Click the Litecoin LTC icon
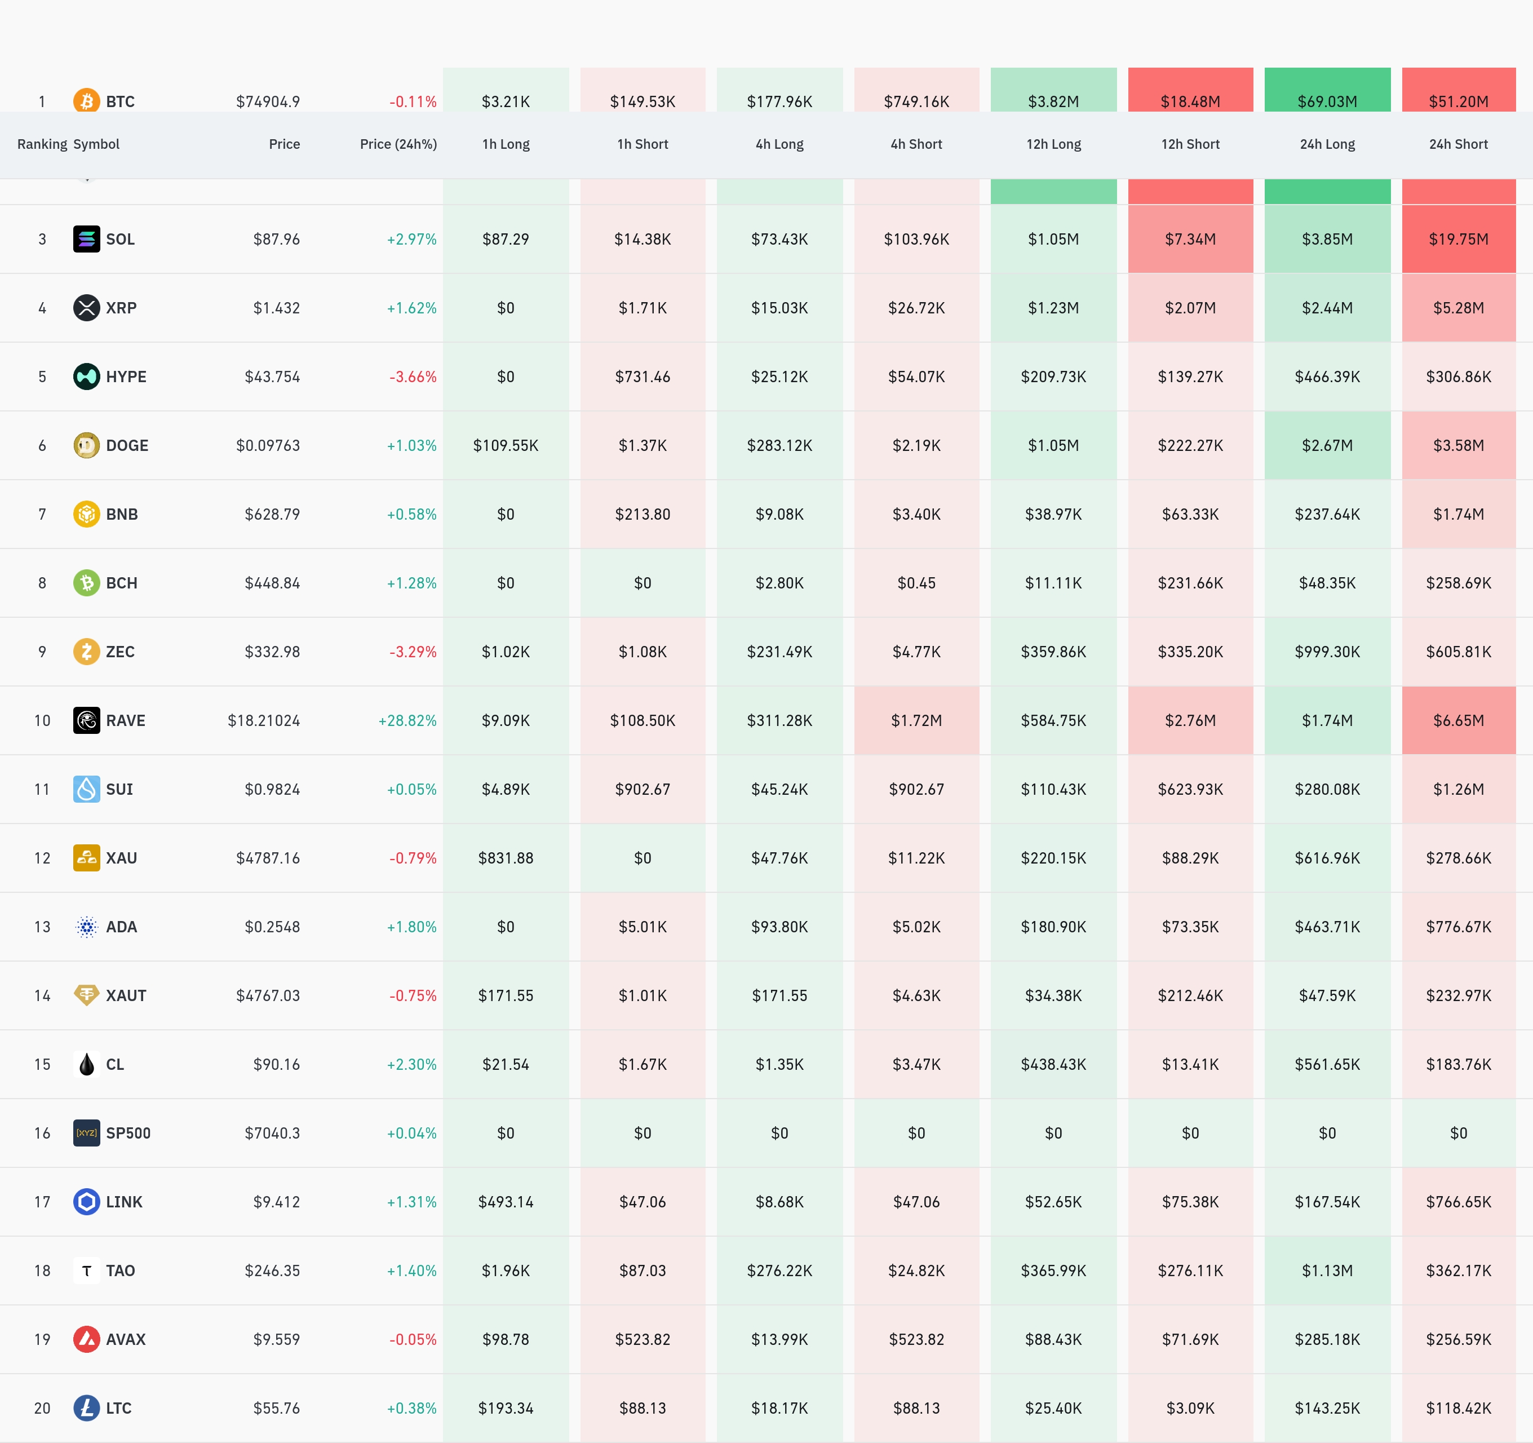The image size is (1533, 1443). click(86, 1407)
